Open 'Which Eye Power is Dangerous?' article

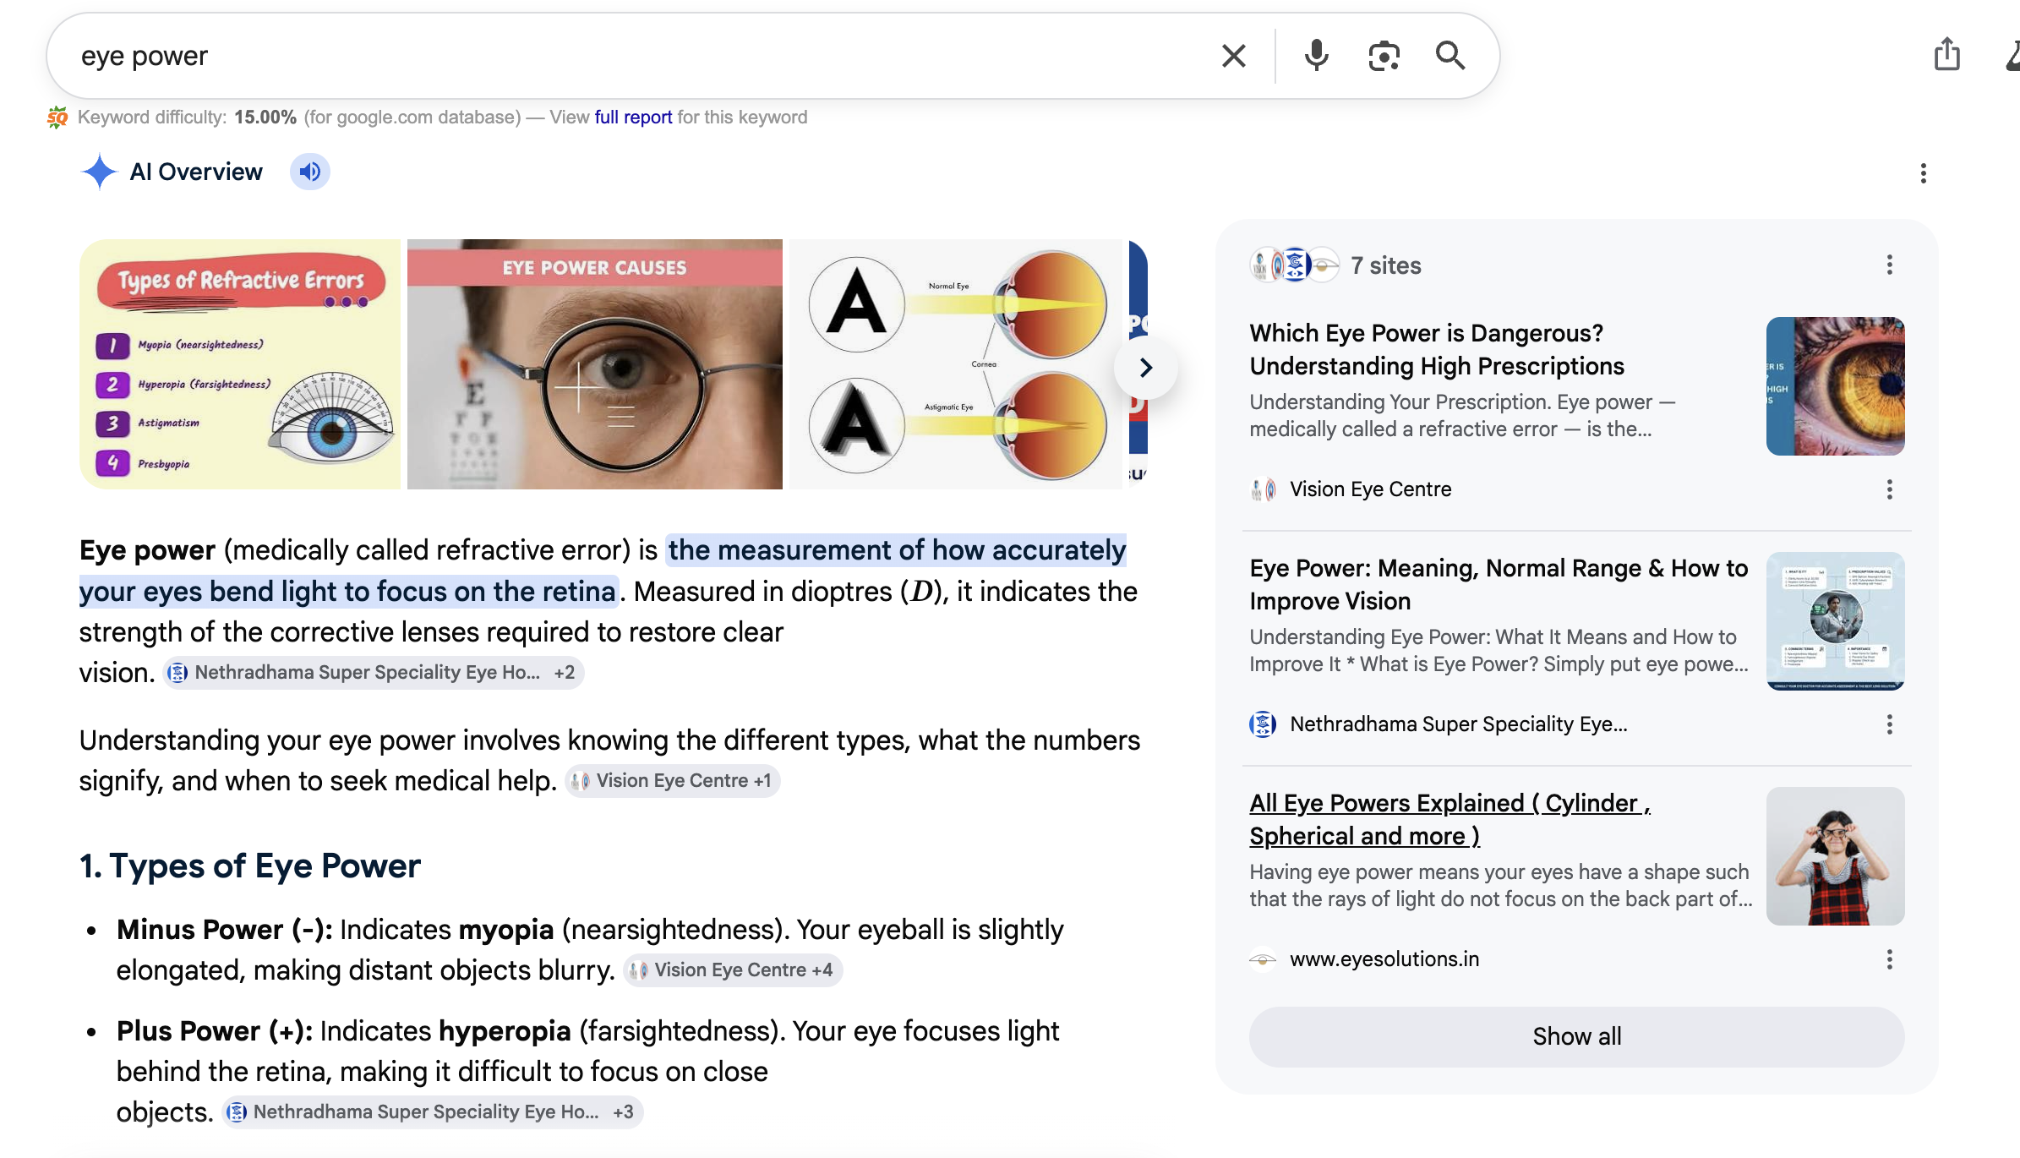coord(1436,350)
